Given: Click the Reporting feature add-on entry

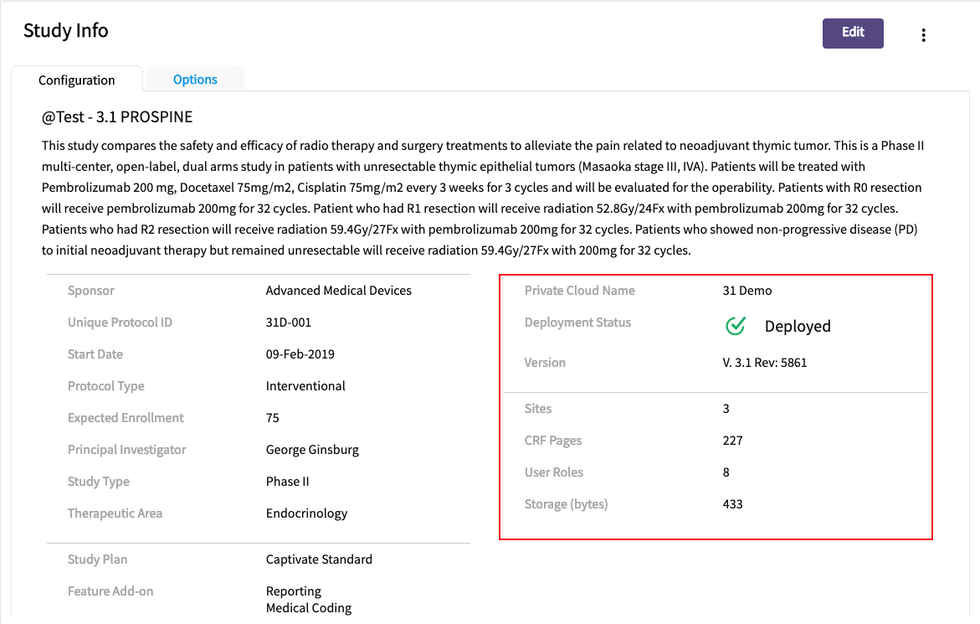Looking at the screenshot, I should click(x=293, y=591).
